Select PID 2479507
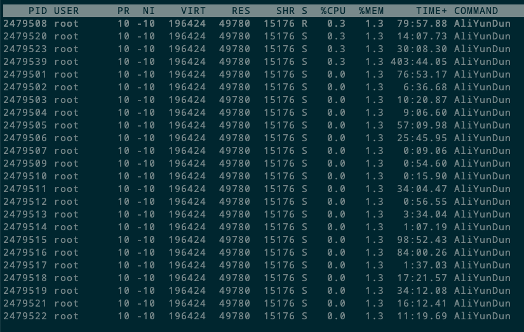Viewport: 524px width, 332px height. 25,151
